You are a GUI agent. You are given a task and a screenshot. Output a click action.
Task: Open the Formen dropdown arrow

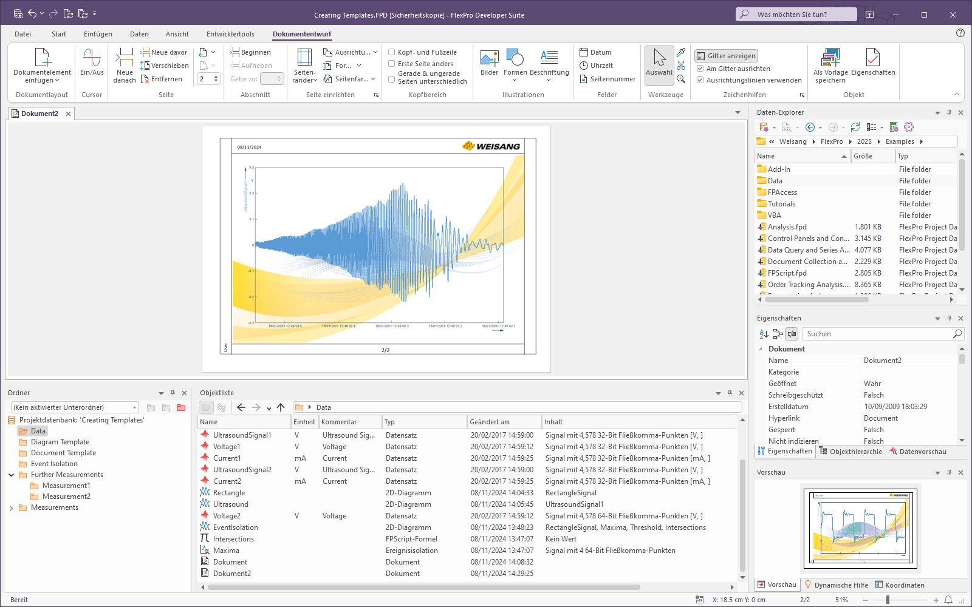515,80
